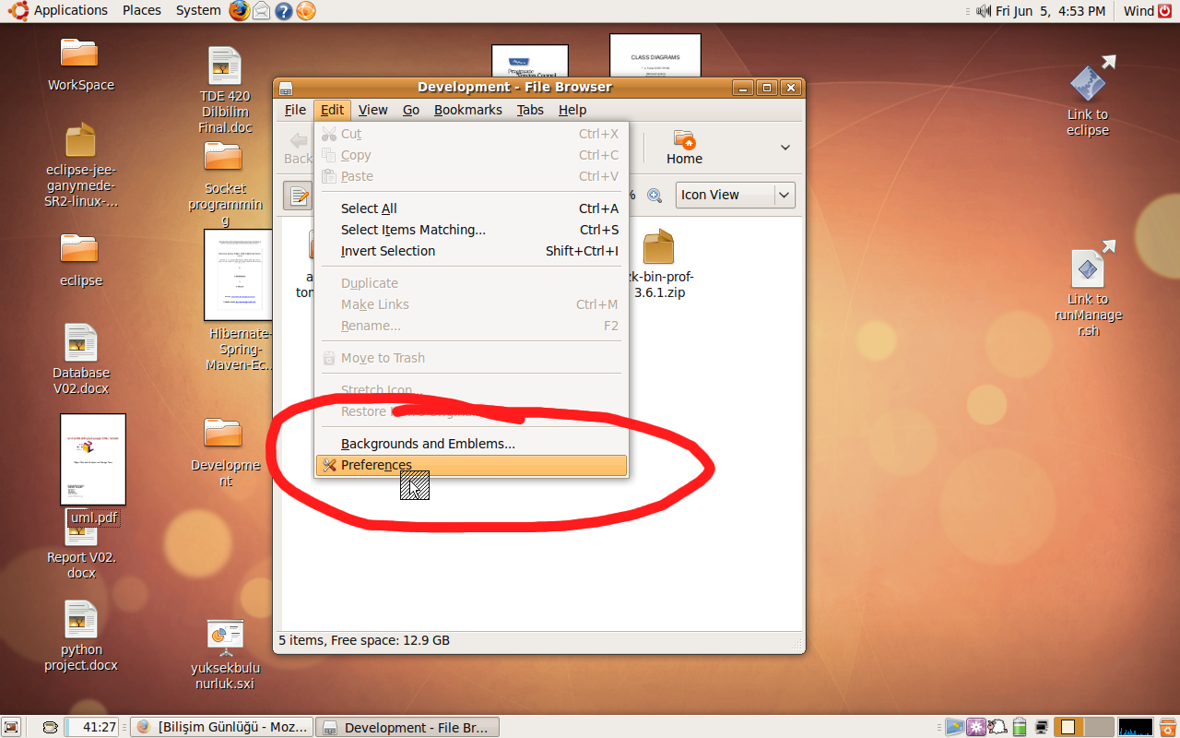Open the Tabs menu
Viewport: 1180px width, 738px height.
tap(530, 110)
